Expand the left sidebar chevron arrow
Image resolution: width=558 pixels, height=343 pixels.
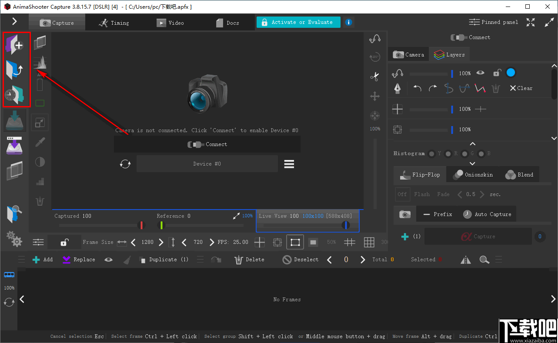pos(14,21)
